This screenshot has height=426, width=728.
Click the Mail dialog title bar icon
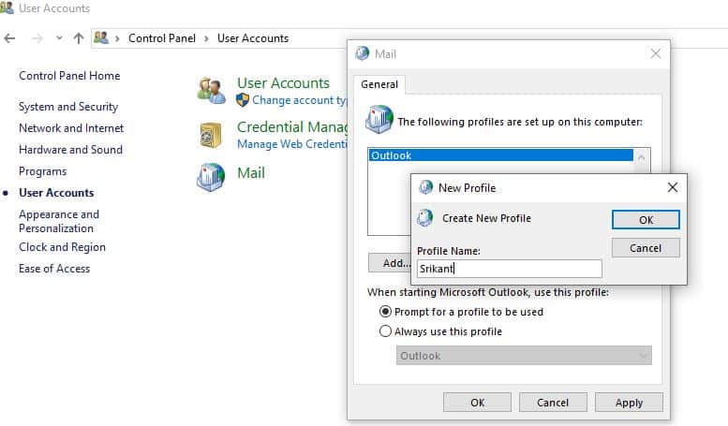point(363,53)
